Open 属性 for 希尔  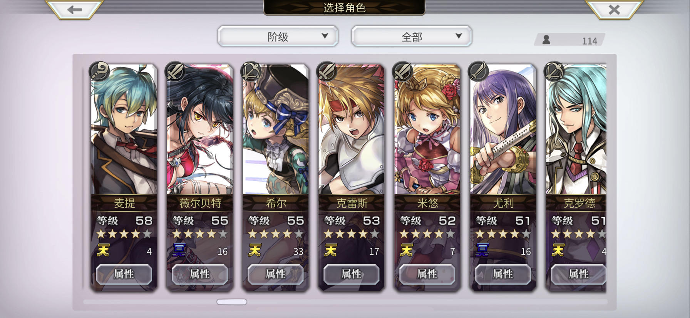pyautogui.click(x=276, y=274)
